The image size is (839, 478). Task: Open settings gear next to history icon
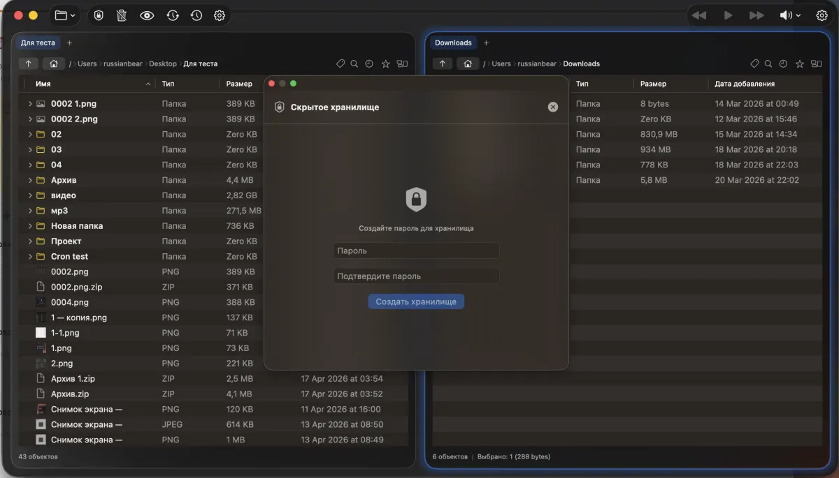[220, 15]
